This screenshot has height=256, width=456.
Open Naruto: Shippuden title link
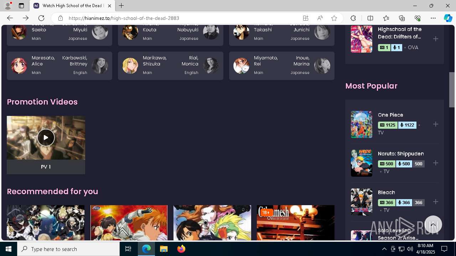pos(401,154)
